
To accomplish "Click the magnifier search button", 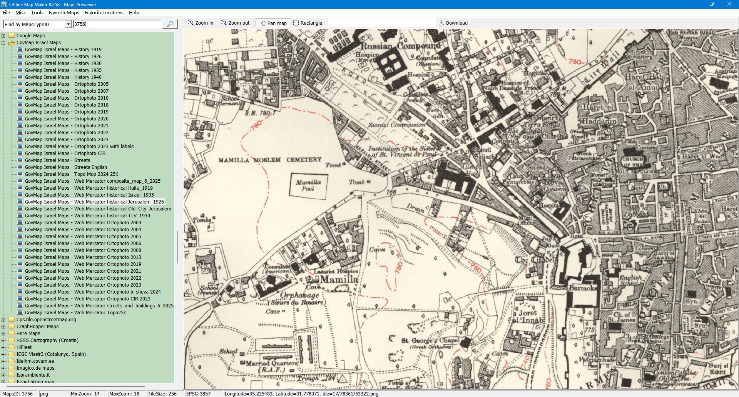I will pyautogui.click(x=170, y=24).
